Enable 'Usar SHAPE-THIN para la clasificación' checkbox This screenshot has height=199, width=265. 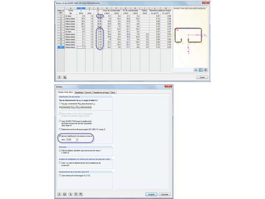tap(60, 121)
